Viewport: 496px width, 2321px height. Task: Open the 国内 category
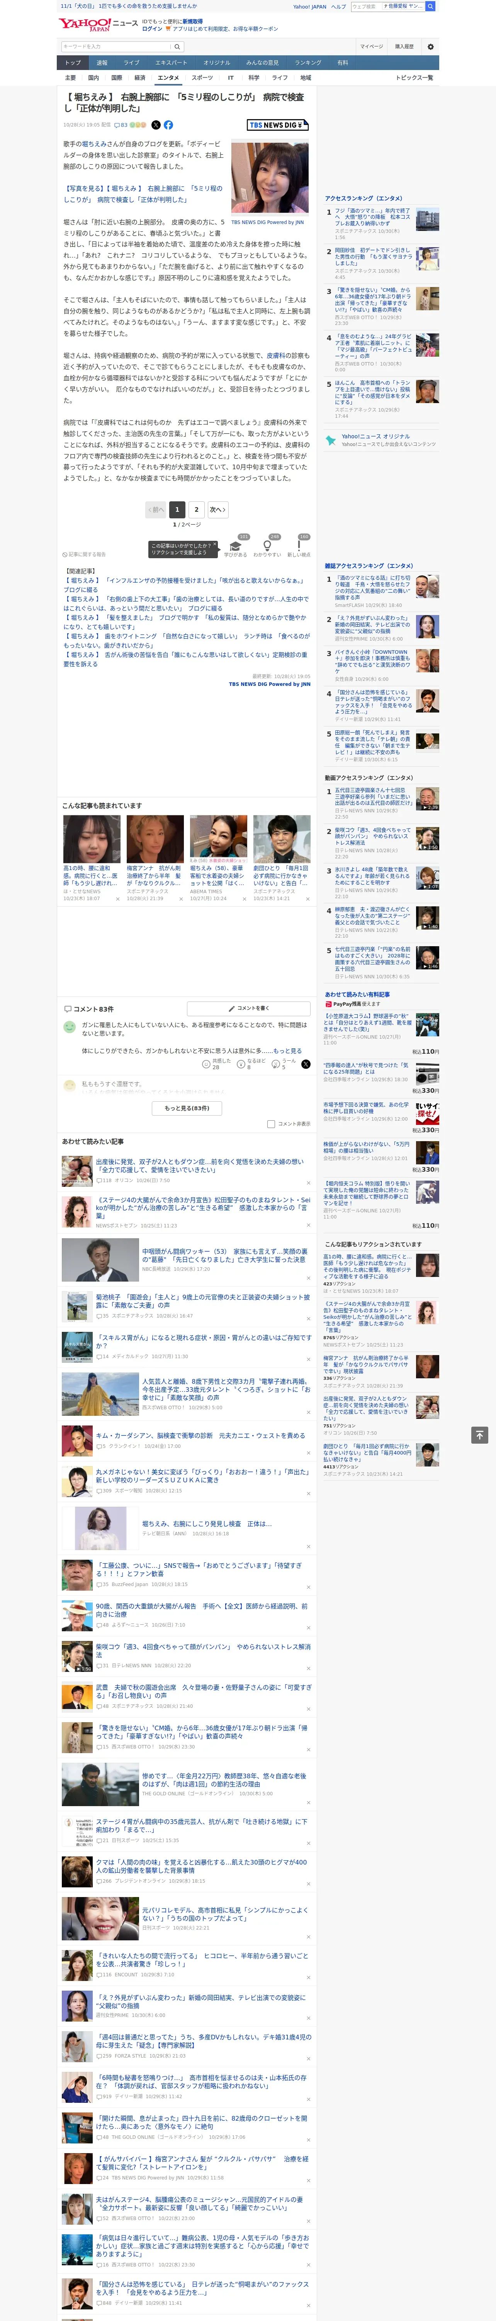93,77
